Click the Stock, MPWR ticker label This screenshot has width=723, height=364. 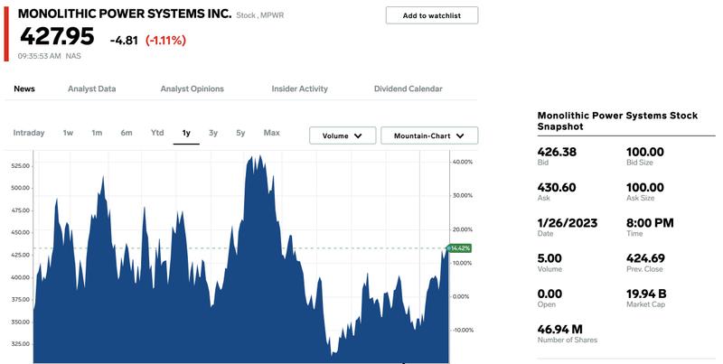click(260, 15)
